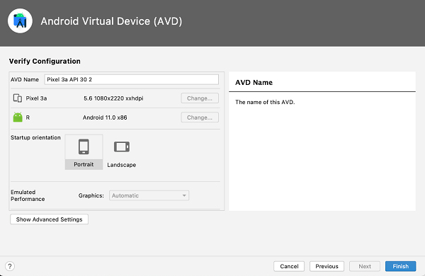The image size is (425, 276).
Task: Choose Landscape startup orientation label
Action: (x=121, y=165)
